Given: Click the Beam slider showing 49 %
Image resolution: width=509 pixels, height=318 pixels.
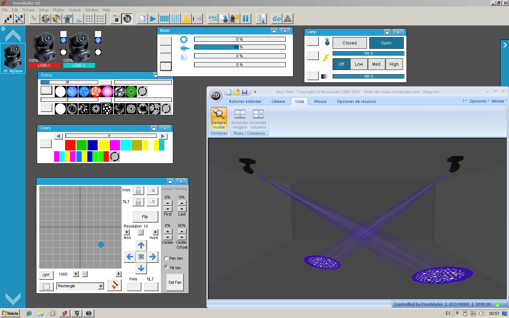Looking at the screenshot, I should tap(240, 47).
